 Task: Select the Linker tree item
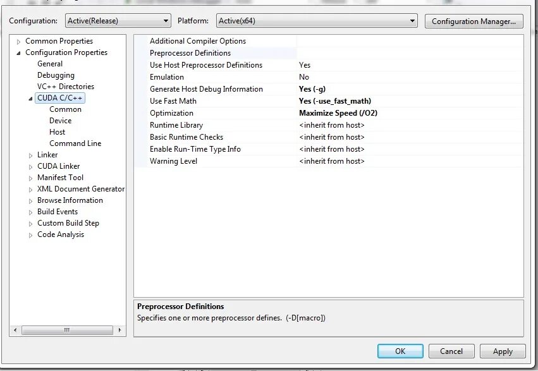(x=47, y=155)
